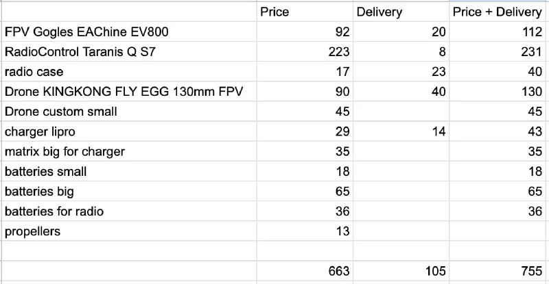Image resolution: width=549 pixels, height=284 pixels.
Task: Select the charger lipro label cell
Action: [x=129, y=132]
